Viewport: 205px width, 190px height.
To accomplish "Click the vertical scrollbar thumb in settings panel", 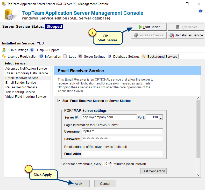I will click(x=198, y=129).
